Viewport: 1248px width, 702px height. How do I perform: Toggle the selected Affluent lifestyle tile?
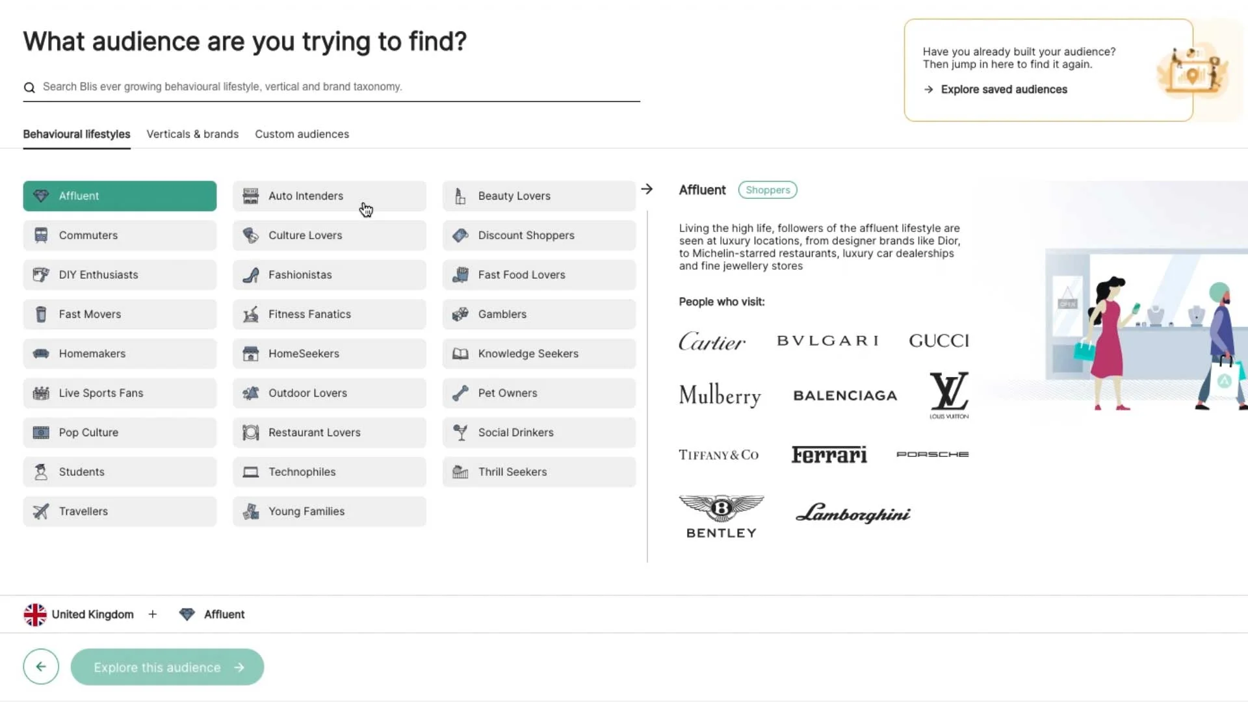(120, 196)
